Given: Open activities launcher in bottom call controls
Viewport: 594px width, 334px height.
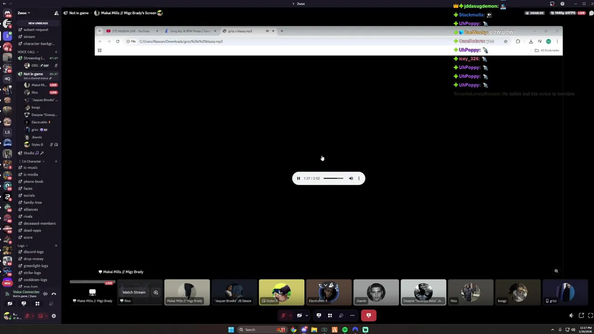Looking at the screenshot, I should coord(330,315).
